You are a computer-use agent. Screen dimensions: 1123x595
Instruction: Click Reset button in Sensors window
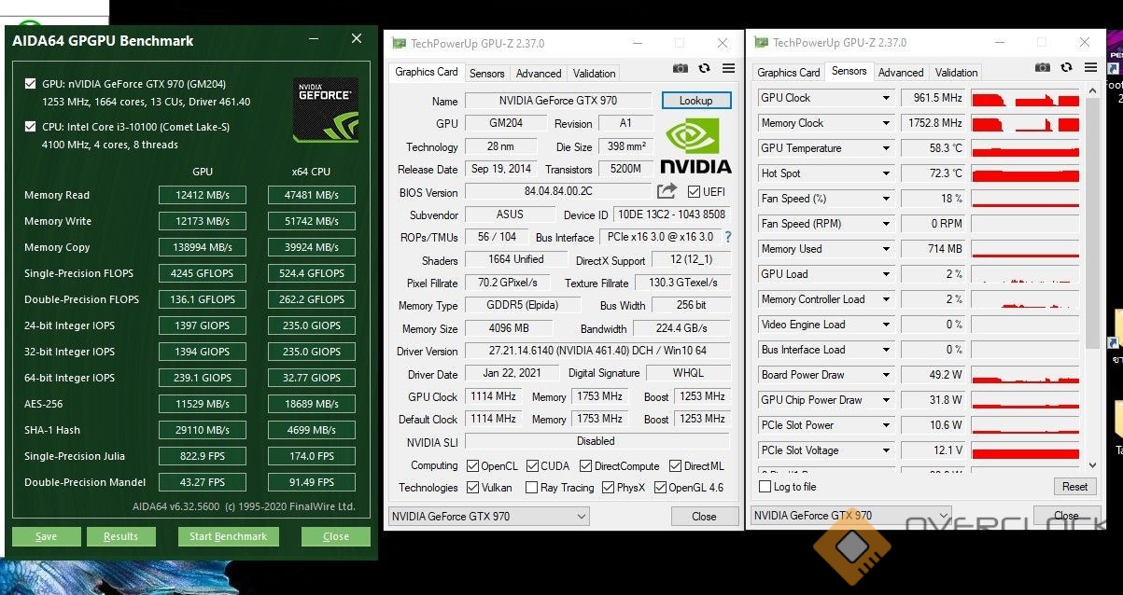coord(1074,486)
